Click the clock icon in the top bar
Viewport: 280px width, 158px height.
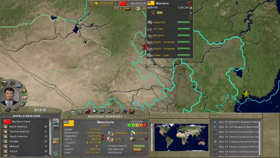point(138,9)
